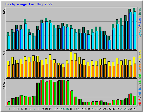Click day 2 on the x-axis
This screenshot has width=143, height=112.
coord(13,109)
